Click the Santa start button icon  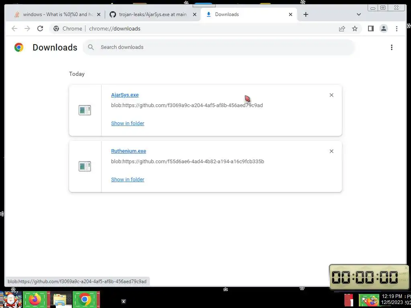click(11, 300)
